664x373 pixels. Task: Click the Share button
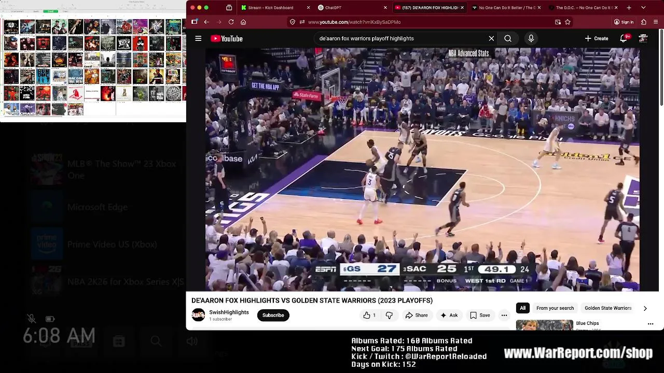point(417,315)
